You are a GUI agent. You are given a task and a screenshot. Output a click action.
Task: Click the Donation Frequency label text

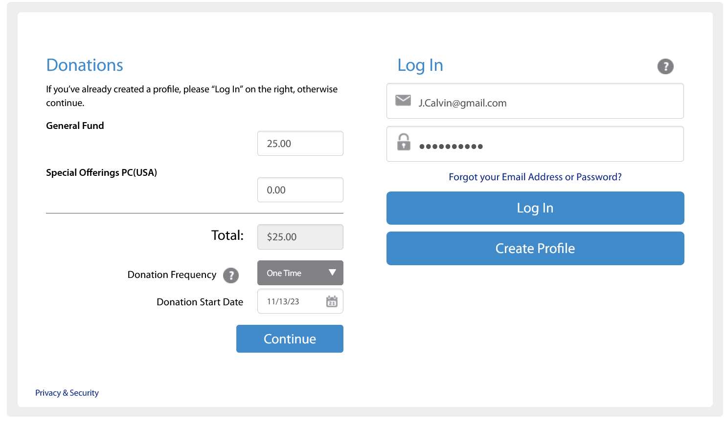tap(172, 275)
